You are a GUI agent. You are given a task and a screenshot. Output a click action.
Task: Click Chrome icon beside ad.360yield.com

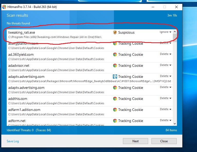click(x=115, y=54)
